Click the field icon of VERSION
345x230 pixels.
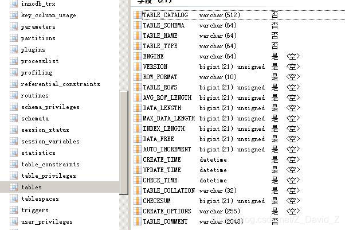(138, 67)
